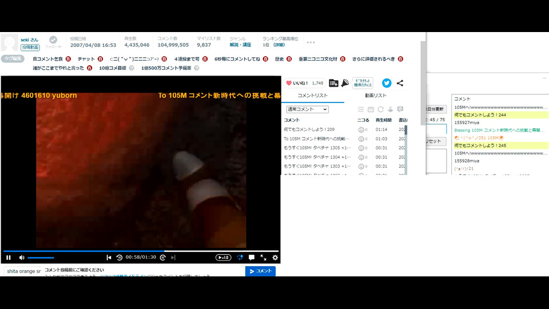Share video on Twitter
The width and height of the screenshot is (549, 309).
(x=387, y=83)
